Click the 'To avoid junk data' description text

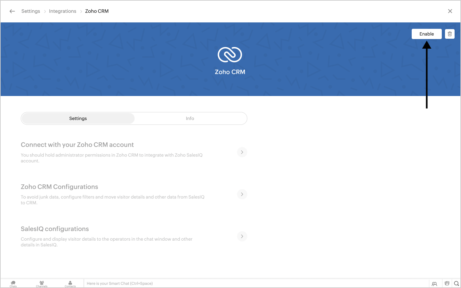(113, 200)
